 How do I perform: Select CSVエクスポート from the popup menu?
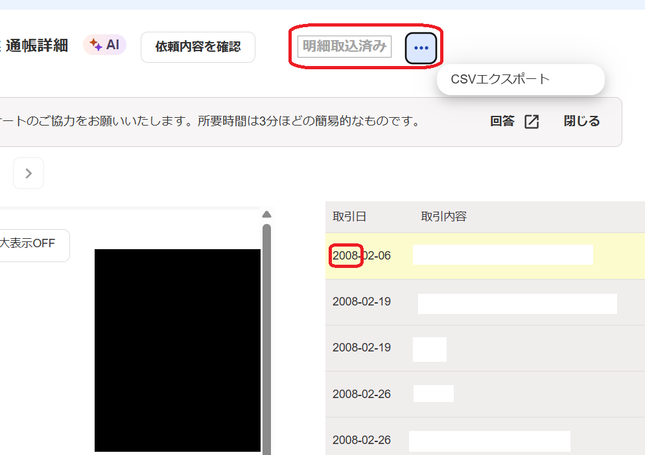point(500,80)
